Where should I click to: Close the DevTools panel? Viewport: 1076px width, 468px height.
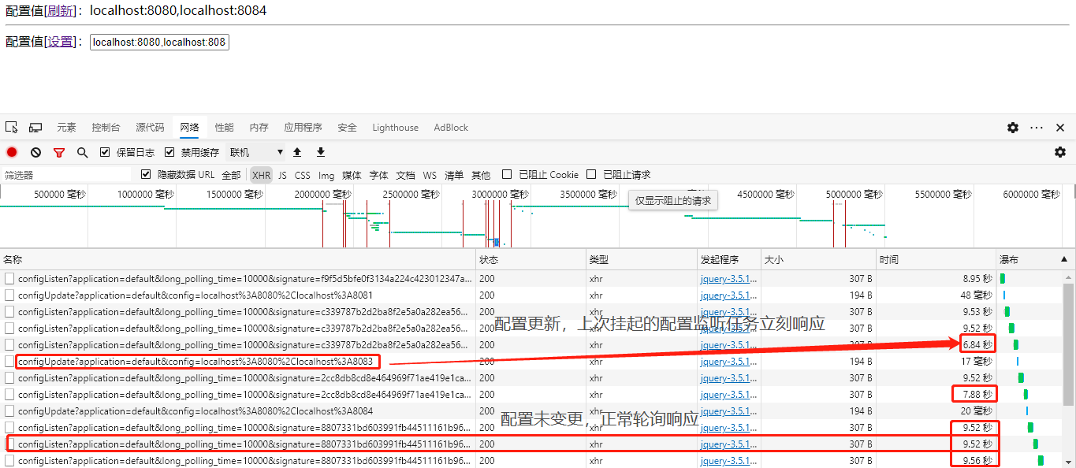pos(1060,127)
